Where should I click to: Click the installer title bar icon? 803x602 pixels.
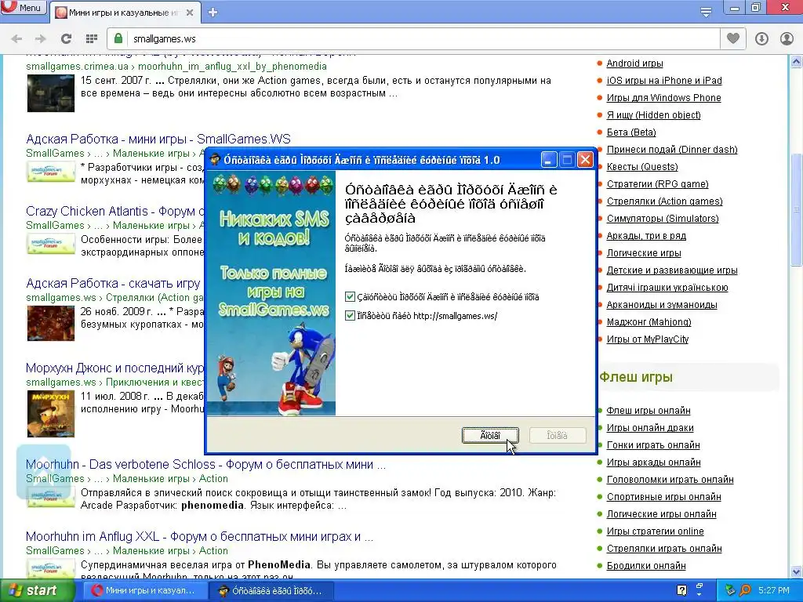[x=215, y=160]
